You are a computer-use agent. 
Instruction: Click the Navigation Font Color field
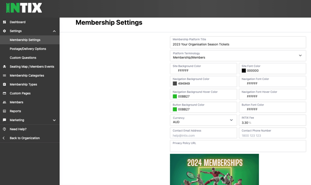[x=272, y=81]
